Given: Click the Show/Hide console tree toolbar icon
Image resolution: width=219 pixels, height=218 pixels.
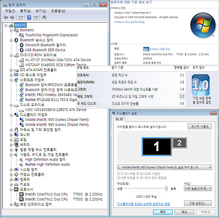Looking at the screenshot, I should click(21, 18).
